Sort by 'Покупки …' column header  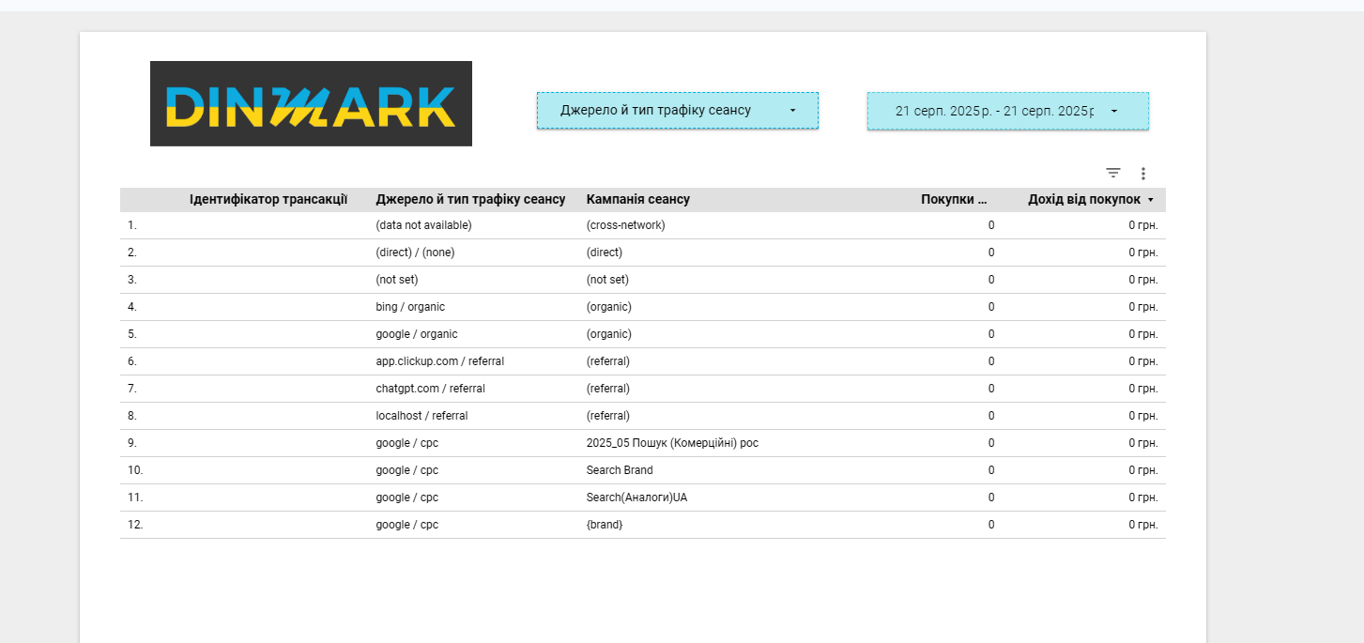954,200
